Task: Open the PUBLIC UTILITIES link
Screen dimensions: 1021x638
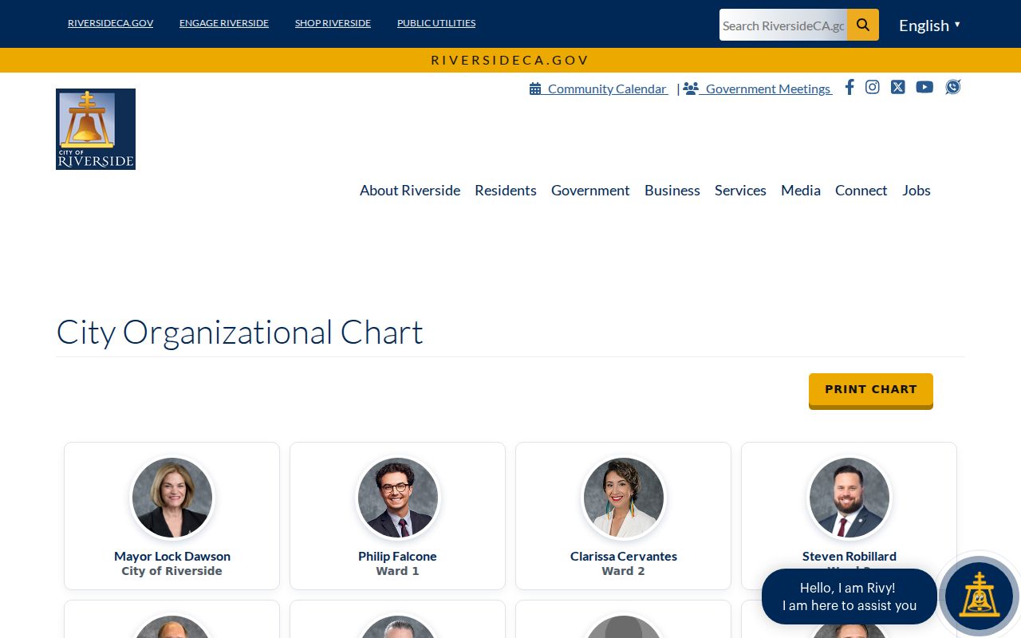Action: (436, 23)
